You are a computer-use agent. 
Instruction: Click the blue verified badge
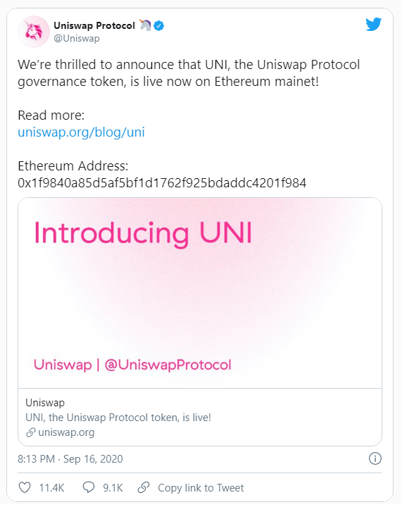point(158,25)
